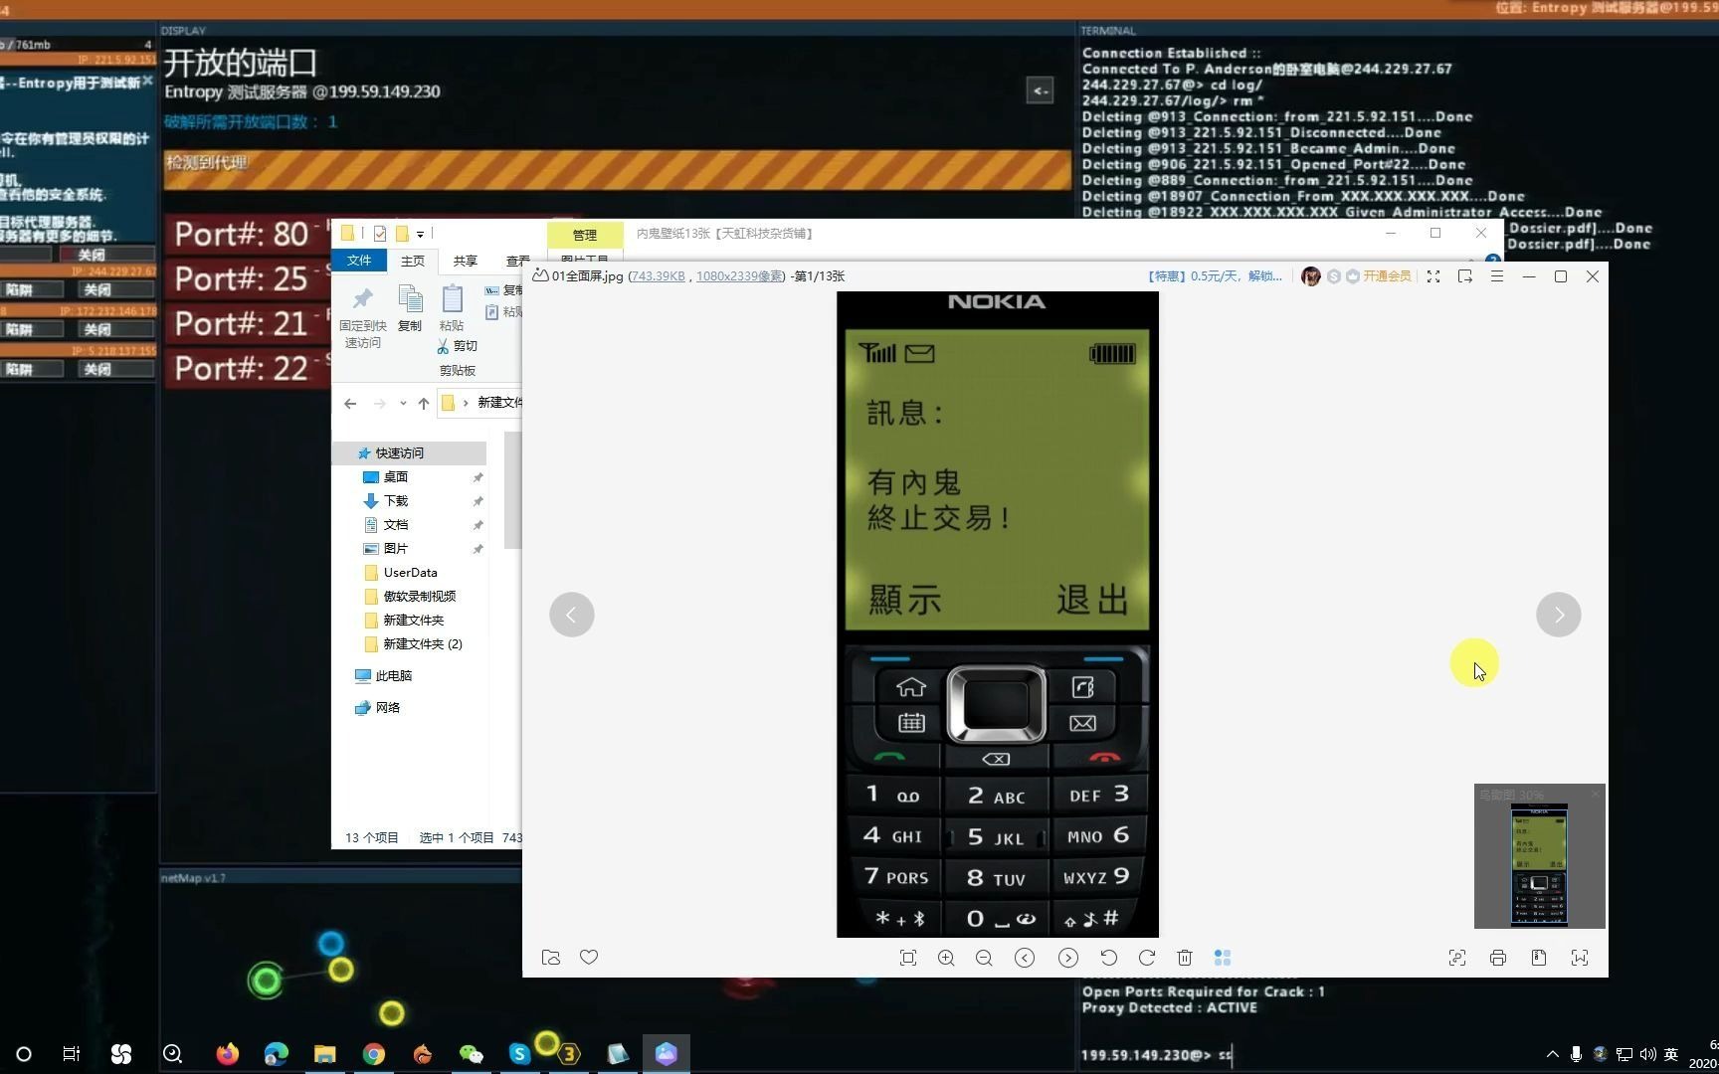Viewport: 1719px width, 1074px height.
Task: Click the bird's-eye navigator thumbnail
Action: click(x=1539, y=864)
